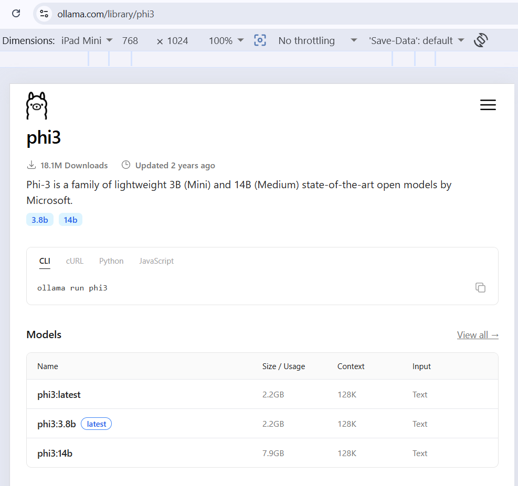
Task: Open the phi3:3.8b model link
Action: [x=57, y=424]
